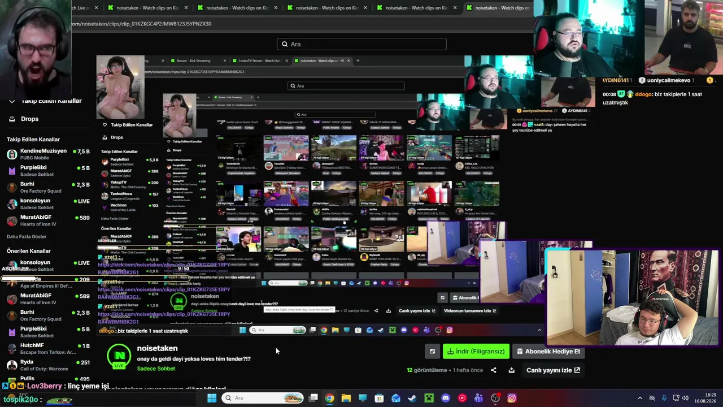The image size is (723, 407).
Task: Open MuratAbiGF under Önerilen Kanallar
Action: coord(36,296)
